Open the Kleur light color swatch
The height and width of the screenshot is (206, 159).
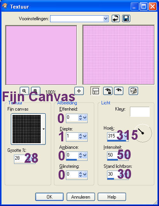(140, 112)
